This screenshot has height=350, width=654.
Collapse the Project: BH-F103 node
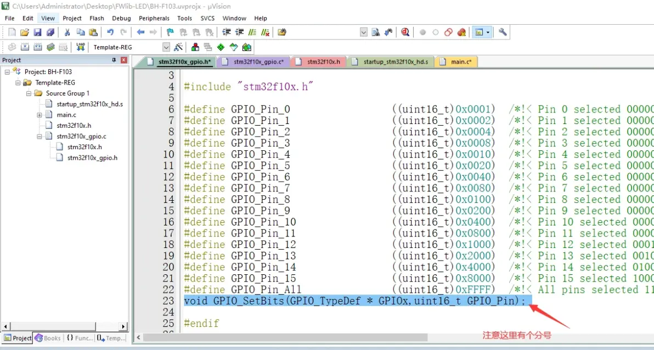[7, 72]
